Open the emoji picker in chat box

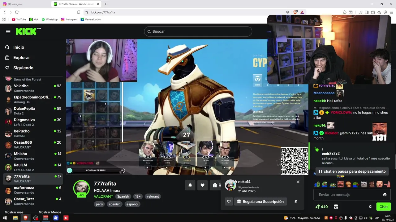pos(385,195)
